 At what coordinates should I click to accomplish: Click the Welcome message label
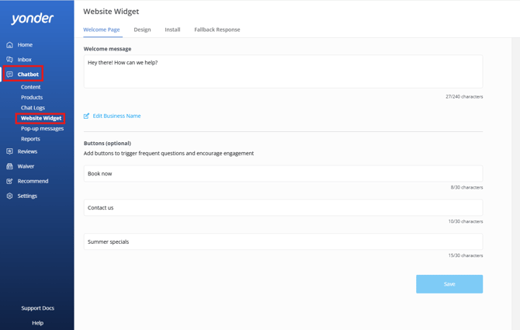pos(107,49)
